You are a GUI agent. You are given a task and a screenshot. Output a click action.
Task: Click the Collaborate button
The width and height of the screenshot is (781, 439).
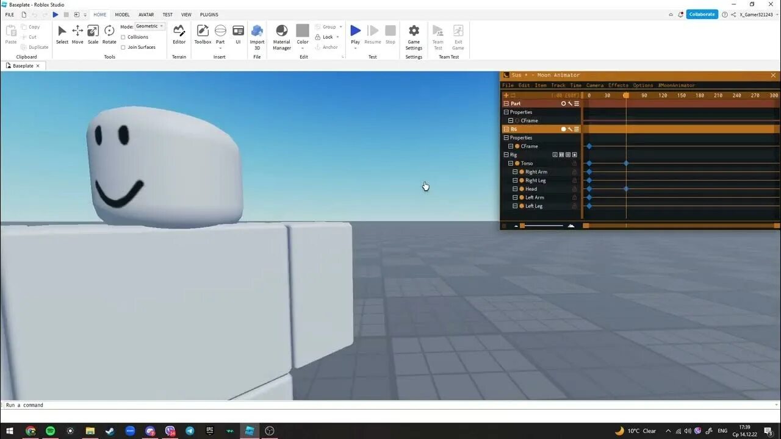[702, 15]
